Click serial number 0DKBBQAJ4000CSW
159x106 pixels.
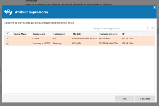(108, 43)
